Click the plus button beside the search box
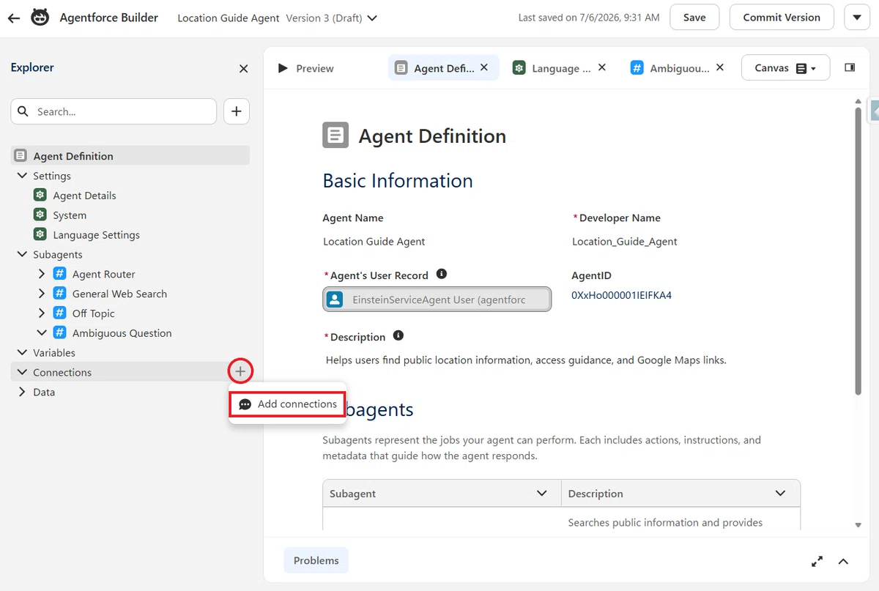The height and width of the screenshot is (591, 879). click(x=236, y=111)
